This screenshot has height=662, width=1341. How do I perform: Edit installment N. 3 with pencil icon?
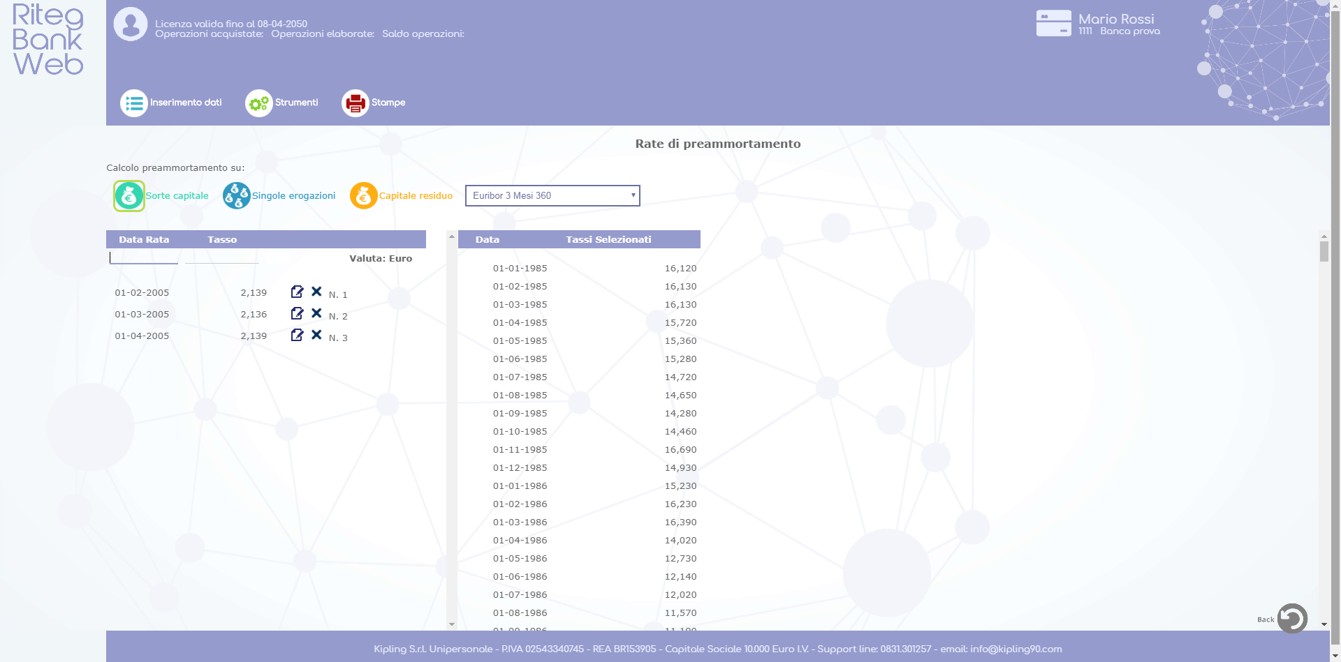coord(298,335)
